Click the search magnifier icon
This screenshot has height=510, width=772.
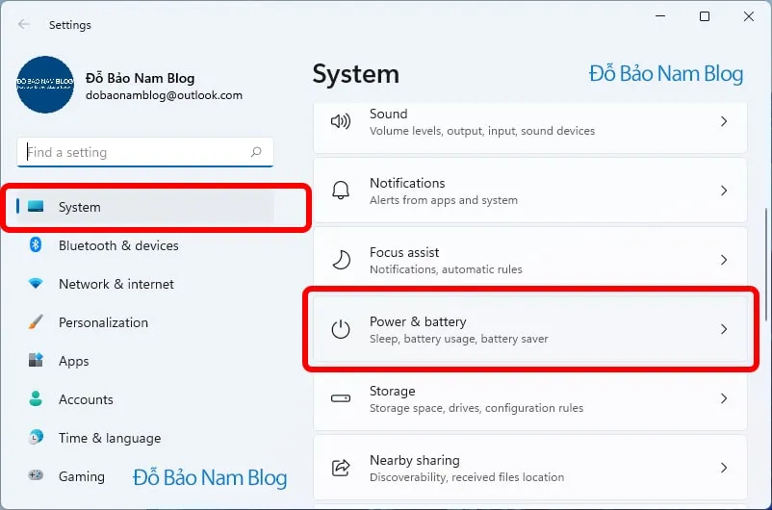point(256,152)
